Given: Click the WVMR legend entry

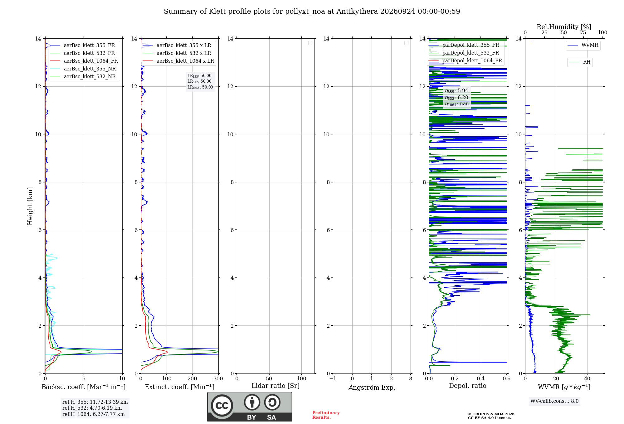Looking at the screenshot, I should pyautogui.click(x=583, y=46).
